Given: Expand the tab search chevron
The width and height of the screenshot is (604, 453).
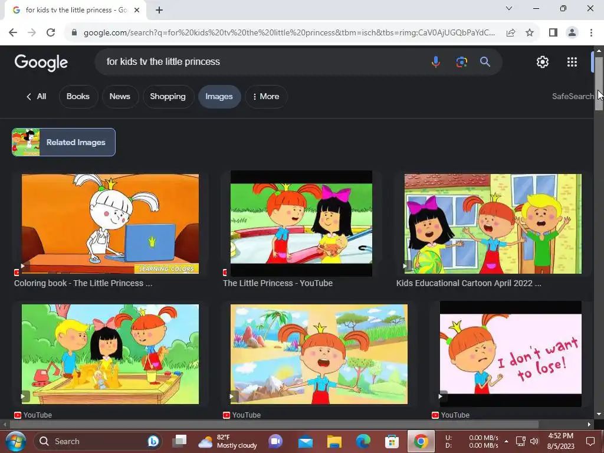Looking at the screenshot, I should tap(509, 8).
